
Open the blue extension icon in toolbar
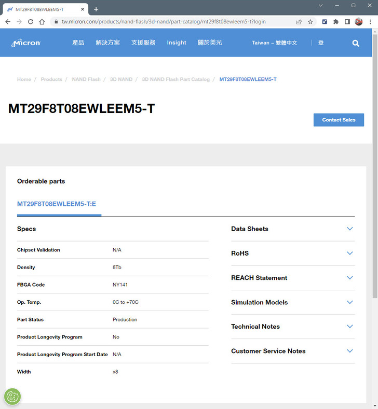pos(325,22)
